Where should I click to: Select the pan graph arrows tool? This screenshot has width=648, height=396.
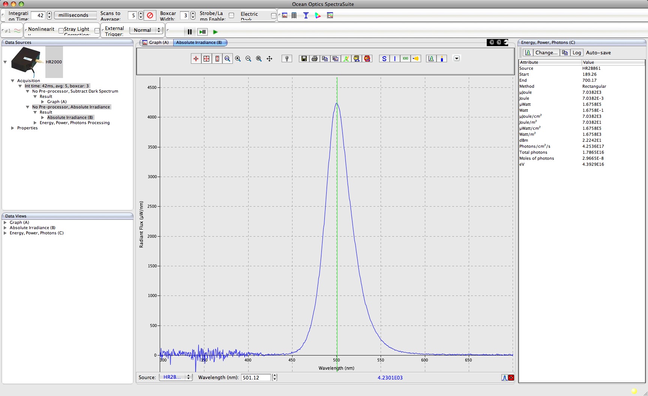click(x=269, y=58)
